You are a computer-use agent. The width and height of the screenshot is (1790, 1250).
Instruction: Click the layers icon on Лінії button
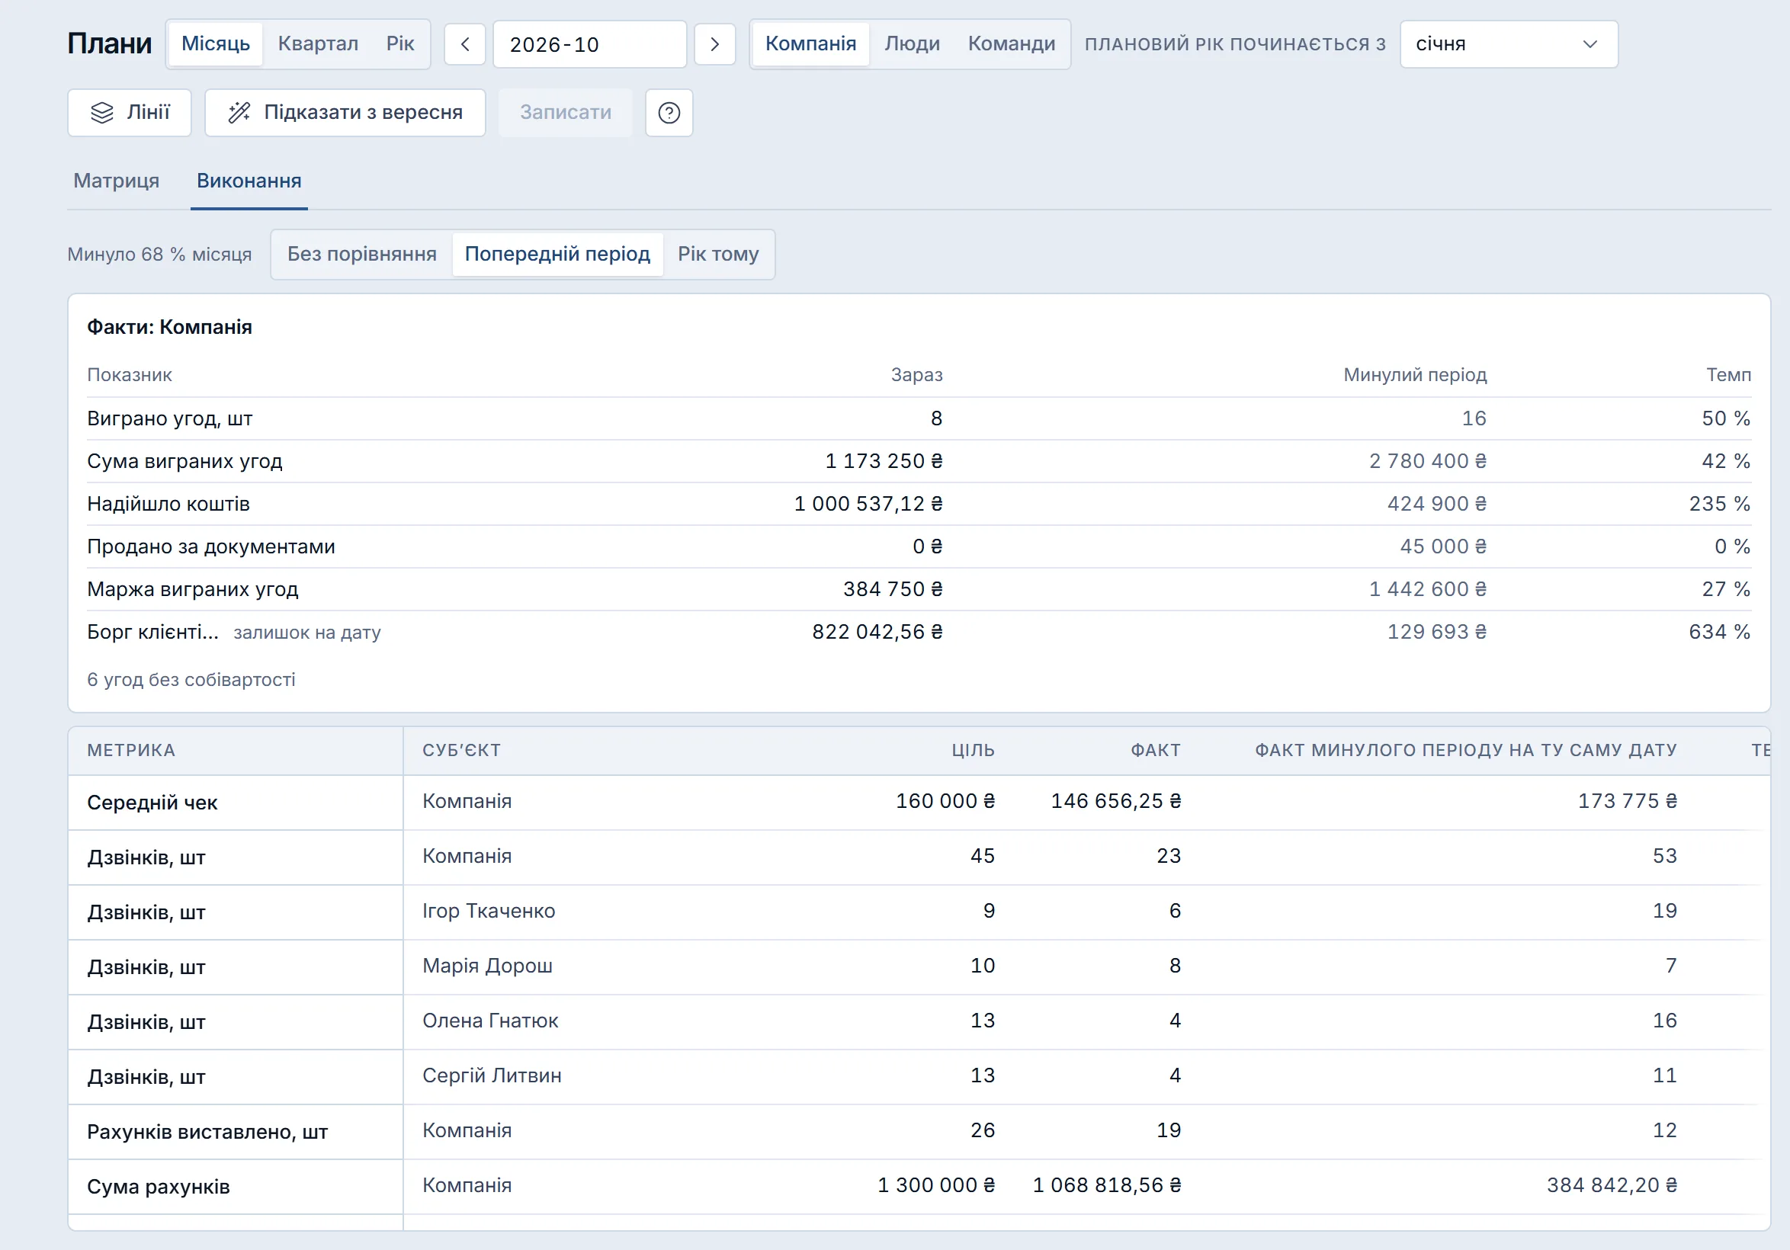tap(102, 113)
